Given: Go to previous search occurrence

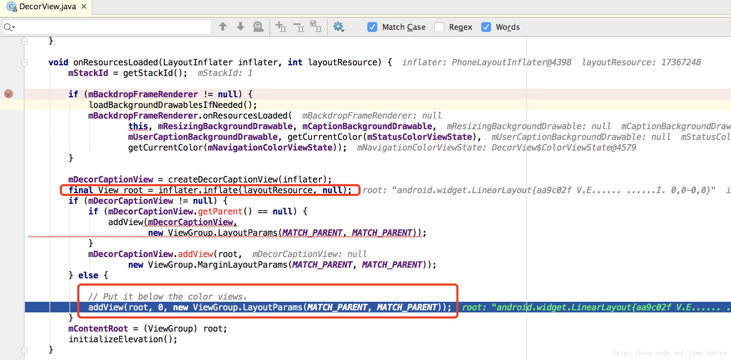Looking at the screenshot, I should 223,26.
